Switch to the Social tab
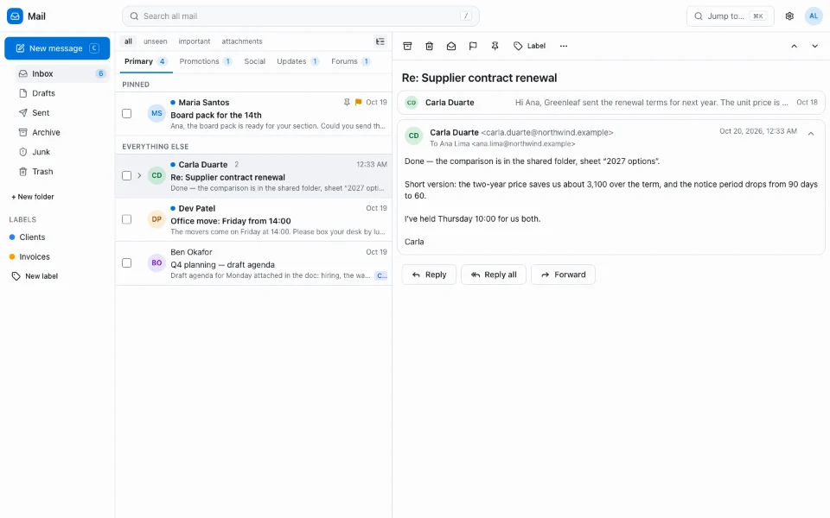The image size is (830, 518). tap(254, 61)
